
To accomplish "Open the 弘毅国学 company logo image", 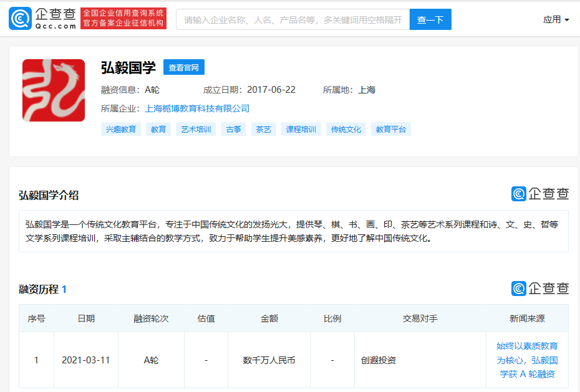I will [54, 90].
